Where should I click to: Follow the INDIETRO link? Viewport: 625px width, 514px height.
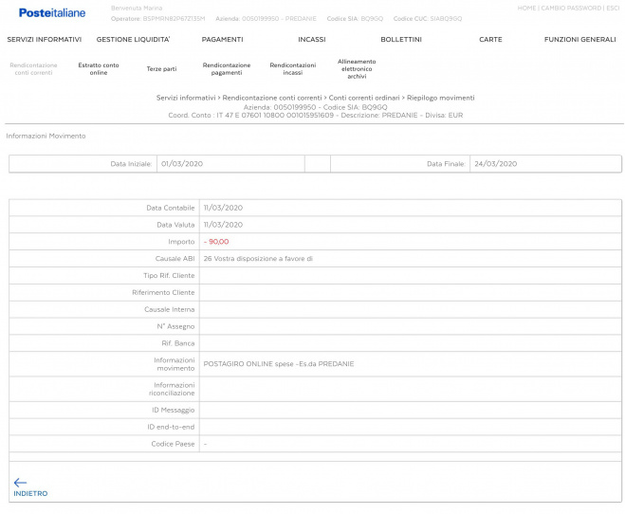(x=30, y=494)
